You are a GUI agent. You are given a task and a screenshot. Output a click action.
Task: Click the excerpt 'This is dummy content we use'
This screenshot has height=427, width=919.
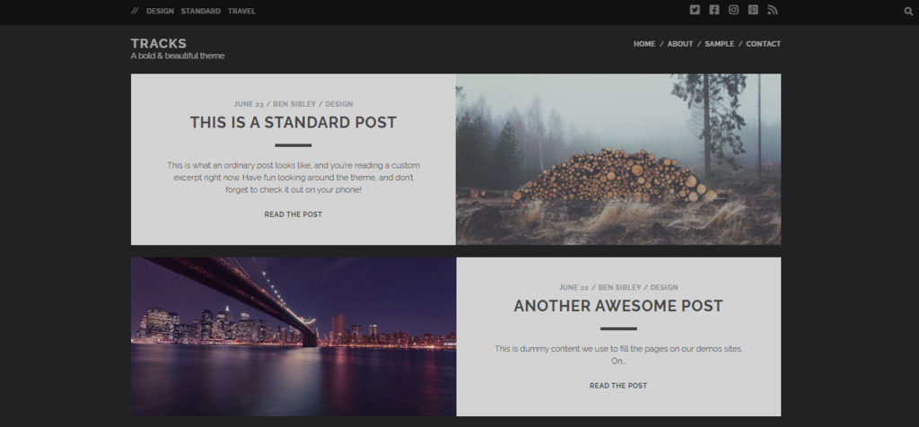(618, 355)
